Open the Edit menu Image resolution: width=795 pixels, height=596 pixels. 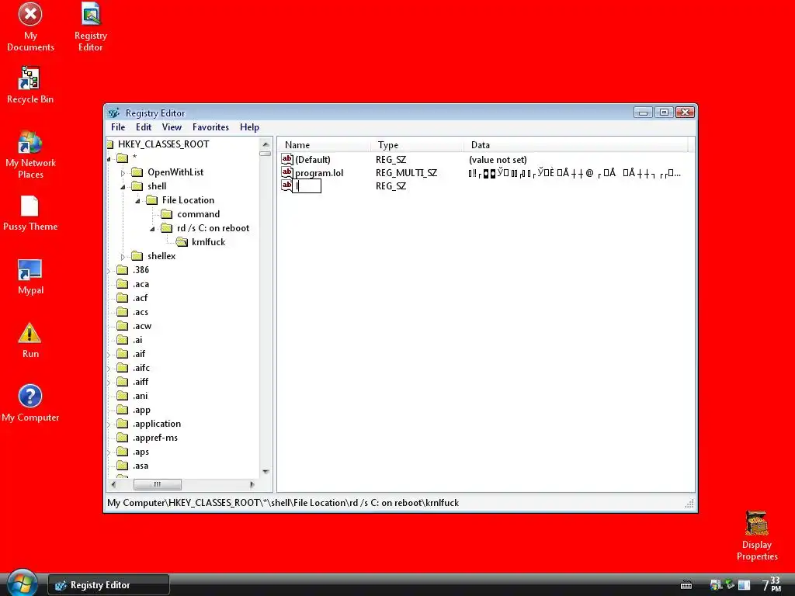point(144,127)
